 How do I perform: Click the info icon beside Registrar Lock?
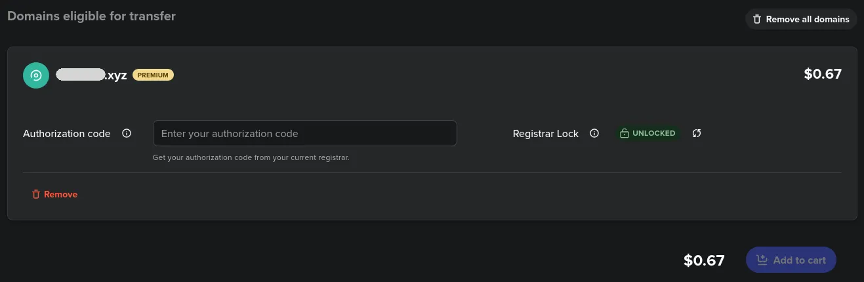tap(594, 133)
